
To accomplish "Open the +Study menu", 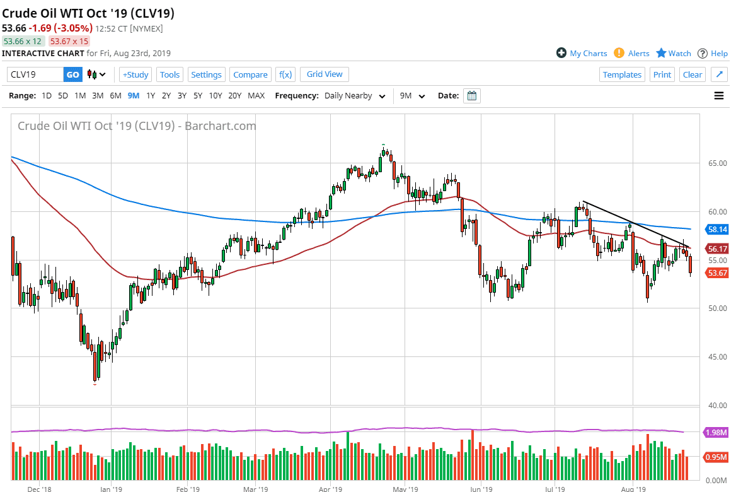I will 135,74.
